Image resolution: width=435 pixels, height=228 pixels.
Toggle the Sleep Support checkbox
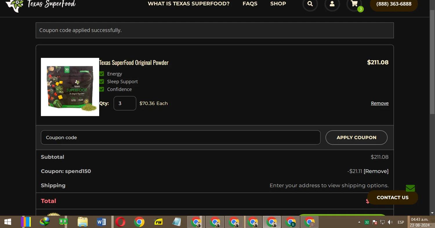(x=101, y=81)
